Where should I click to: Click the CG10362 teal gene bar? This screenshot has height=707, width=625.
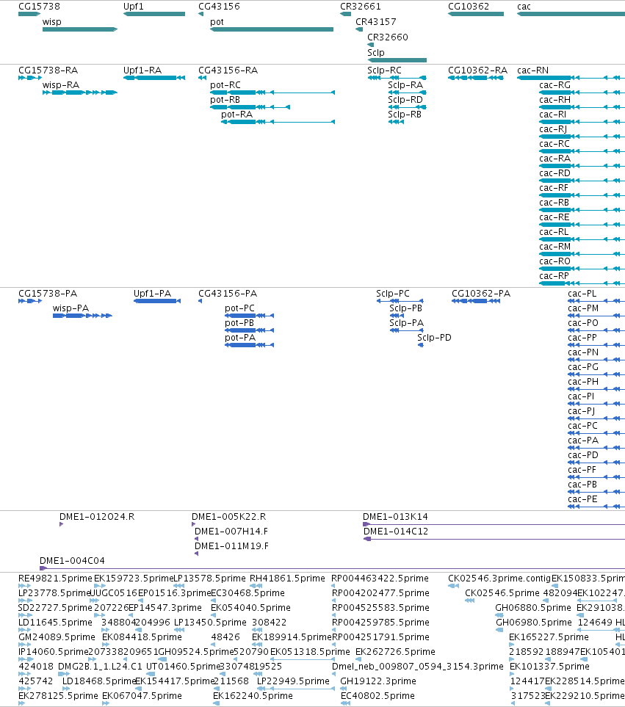(x=476, y=14)
